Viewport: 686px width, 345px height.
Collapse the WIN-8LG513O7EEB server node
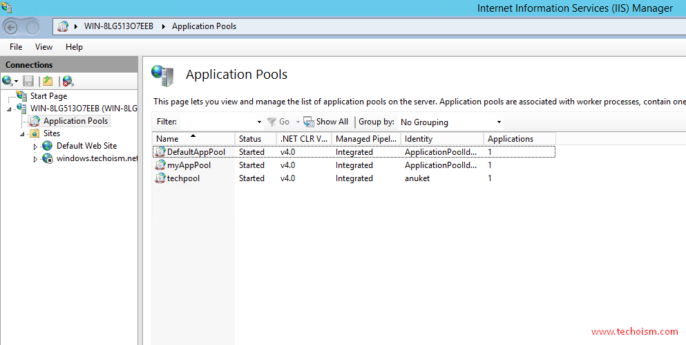point(9,109)
